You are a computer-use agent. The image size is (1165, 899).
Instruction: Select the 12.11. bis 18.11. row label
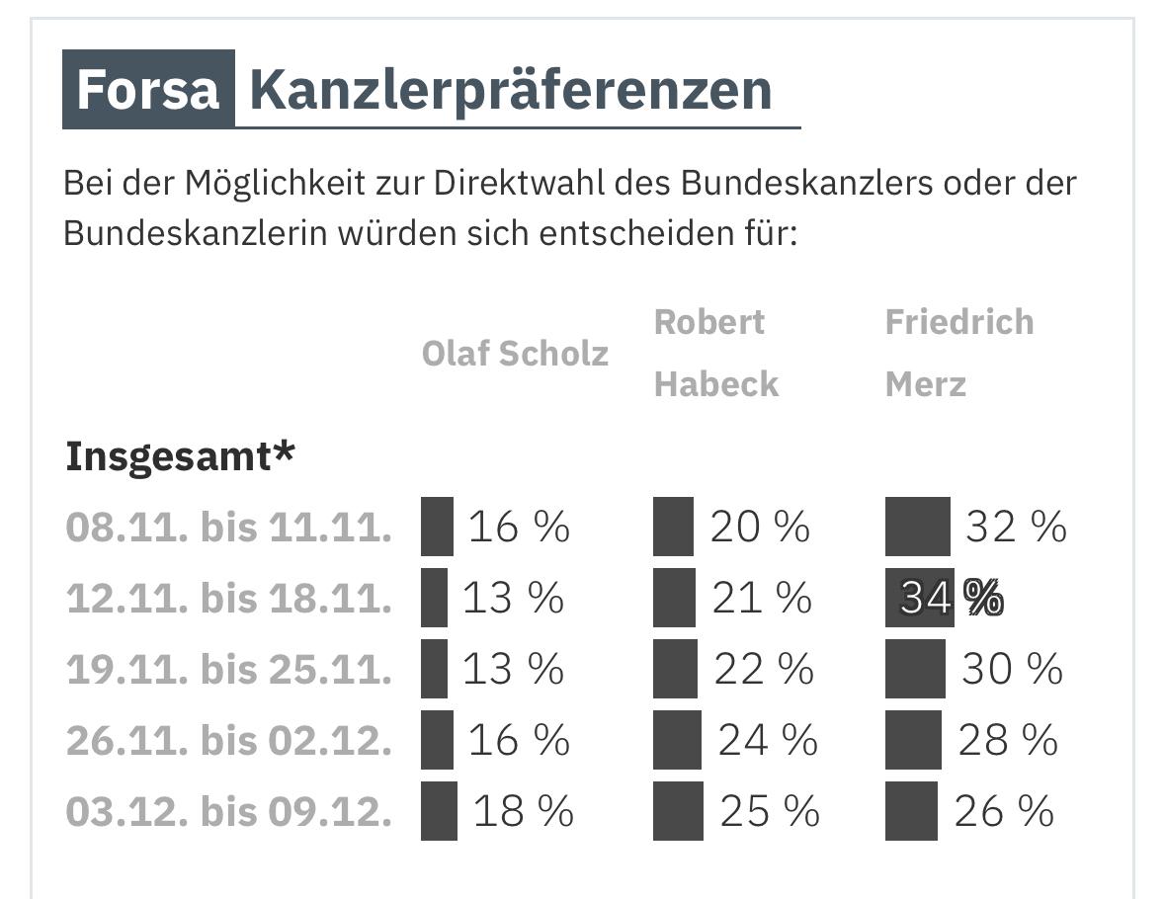point(228,598)
